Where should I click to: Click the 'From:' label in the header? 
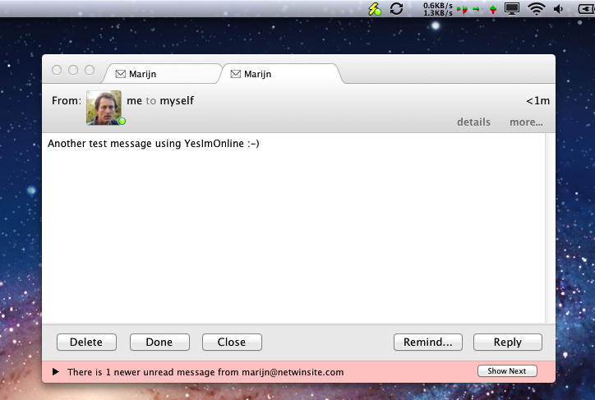point(67,101)
